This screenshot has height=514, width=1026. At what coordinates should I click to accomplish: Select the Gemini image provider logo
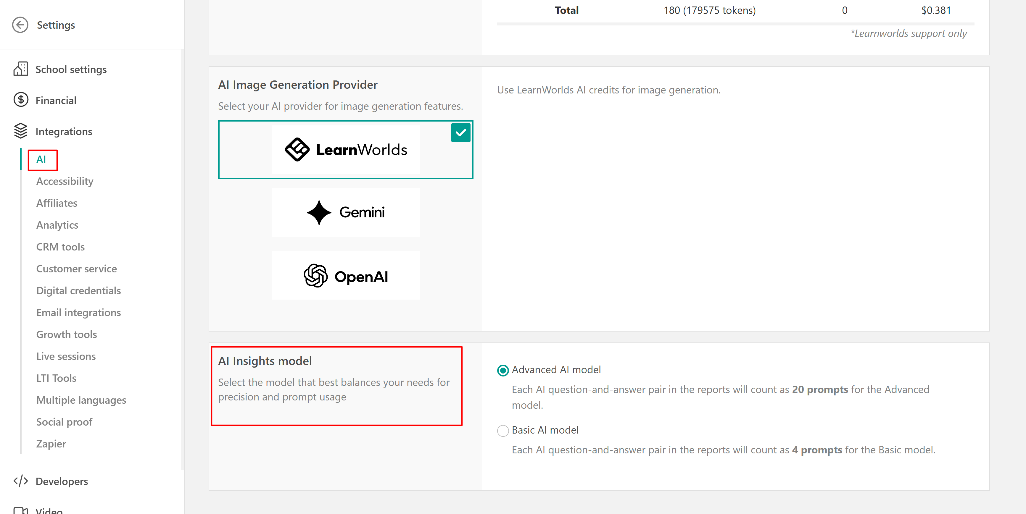(345, 212)
